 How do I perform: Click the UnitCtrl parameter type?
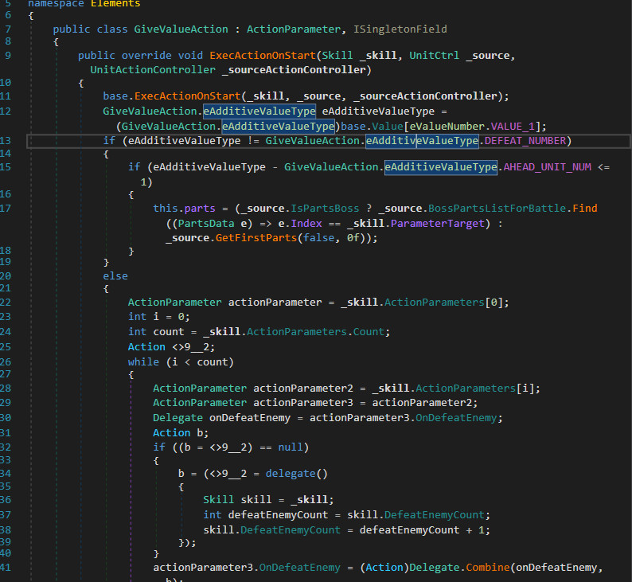coord(434,56)
